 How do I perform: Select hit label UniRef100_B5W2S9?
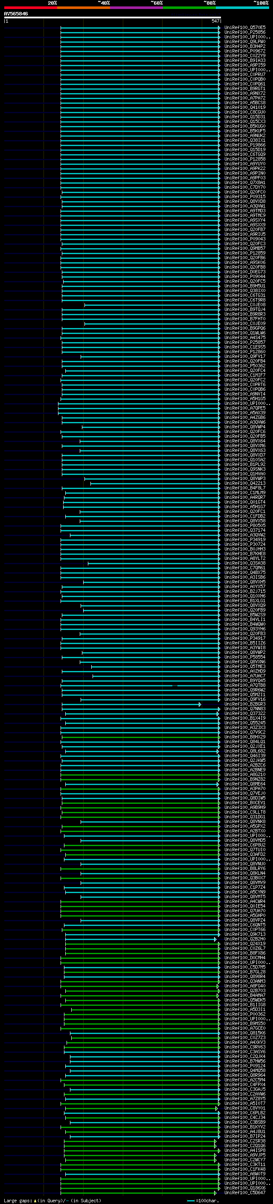[x=245, y=615]
